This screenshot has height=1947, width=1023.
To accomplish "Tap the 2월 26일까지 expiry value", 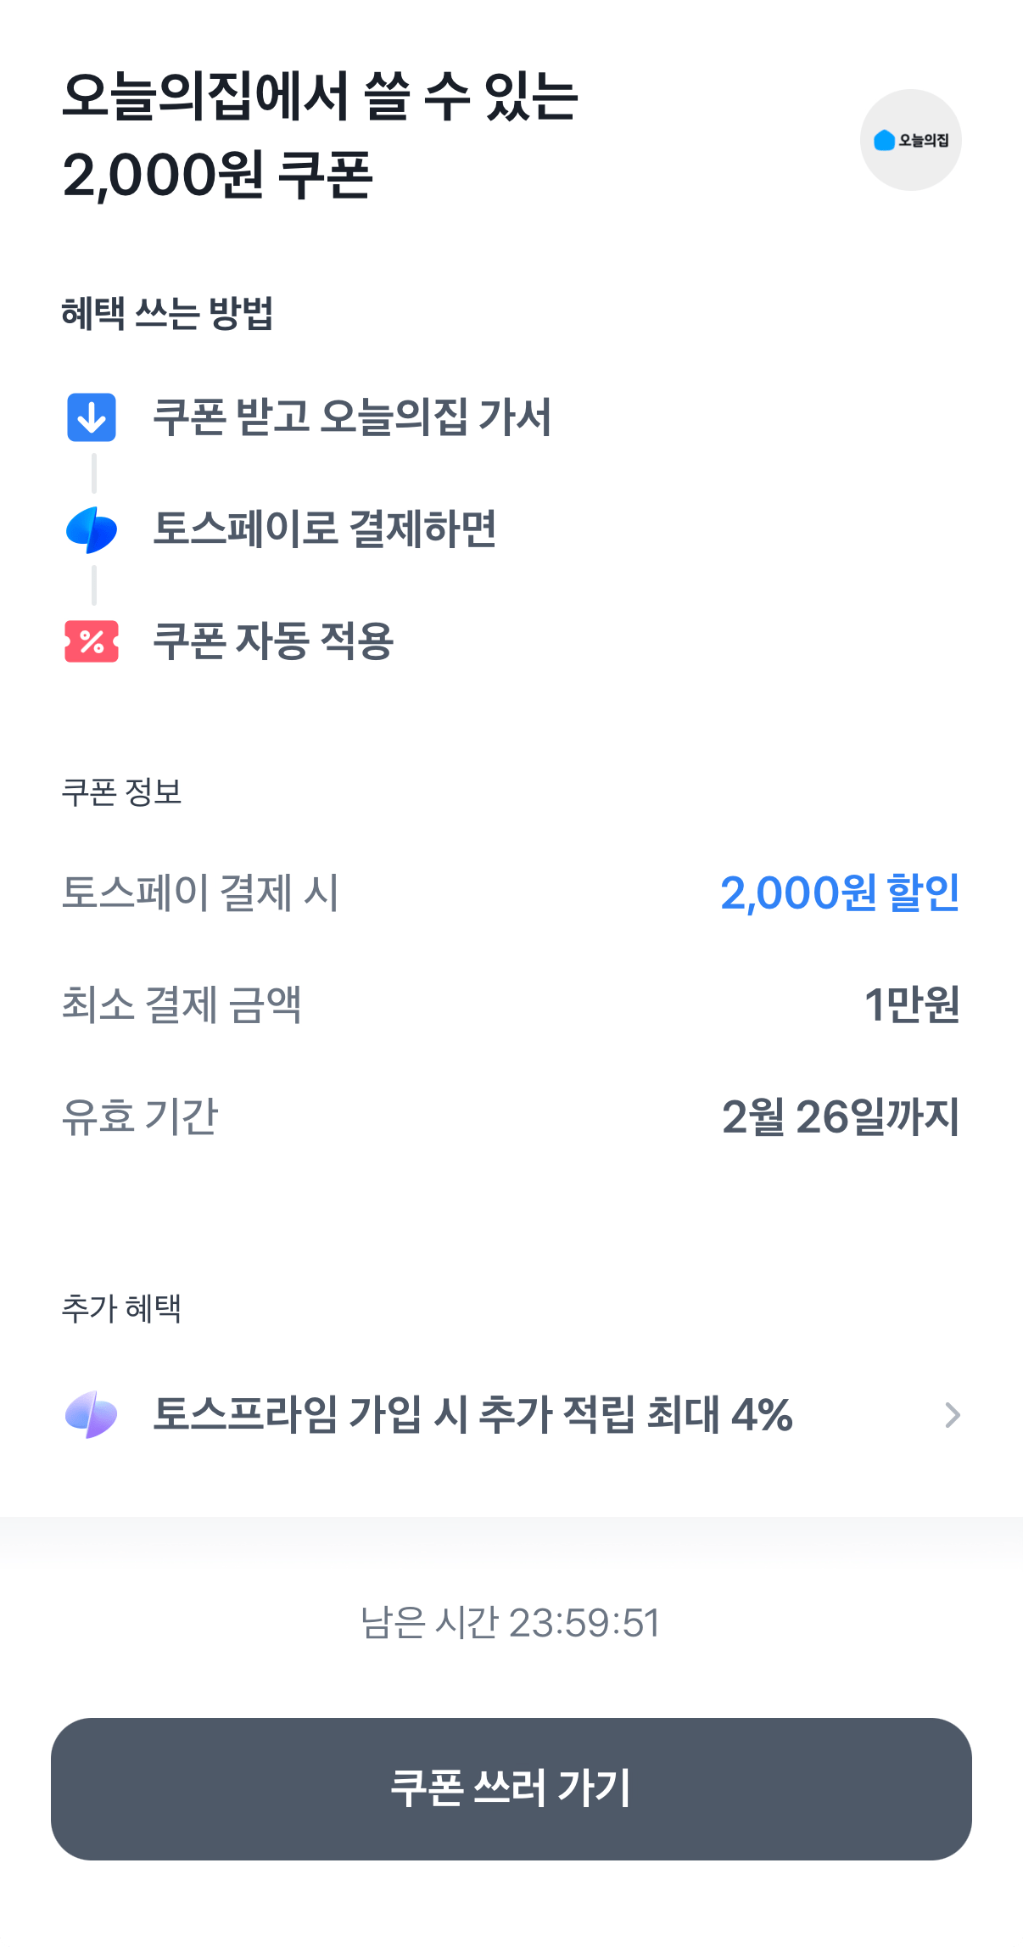I will (840, 1116).
